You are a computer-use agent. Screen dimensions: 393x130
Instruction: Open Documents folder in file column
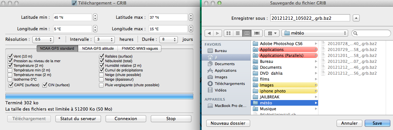284,67
